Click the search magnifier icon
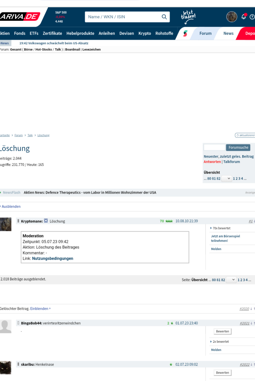Screen dimensions: 255x381 click(164, 17)
